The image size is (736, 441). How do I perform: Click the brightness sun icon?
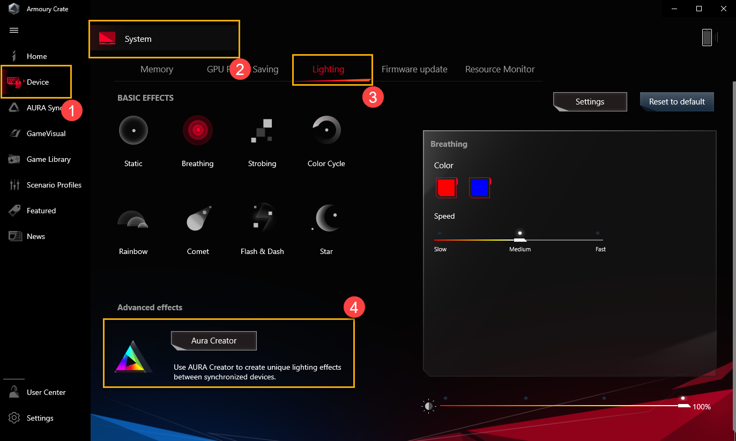pos(428,406)
